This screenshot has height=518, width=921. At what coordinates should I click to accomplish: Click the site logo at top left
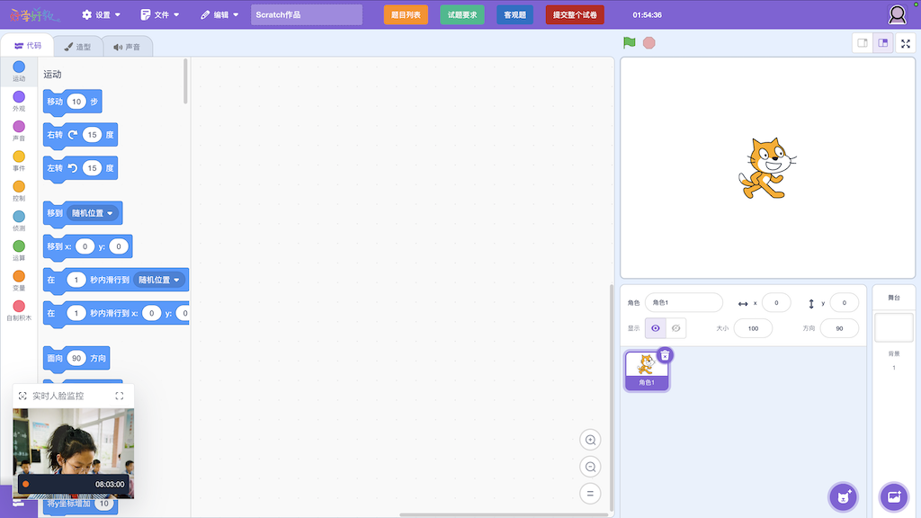coord(34,14)
